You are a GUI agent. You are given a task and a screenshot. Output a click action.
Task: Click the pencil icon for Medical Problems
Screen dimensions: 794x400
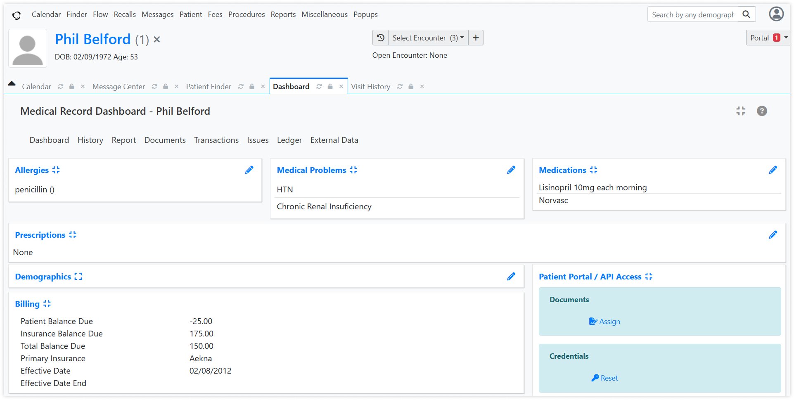[511, 170]
